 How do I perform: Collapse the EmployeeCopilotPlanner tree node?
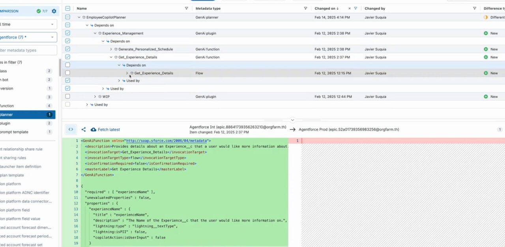click(x=79, y=17)
